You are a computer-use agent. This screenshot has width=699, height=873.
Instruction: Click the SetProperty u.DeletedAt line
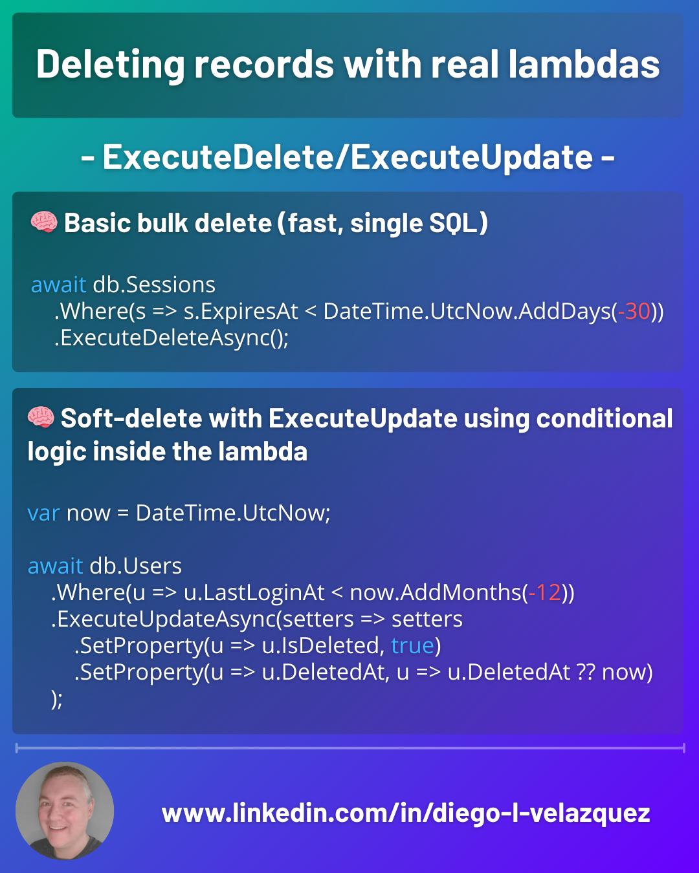coord(363,672)
